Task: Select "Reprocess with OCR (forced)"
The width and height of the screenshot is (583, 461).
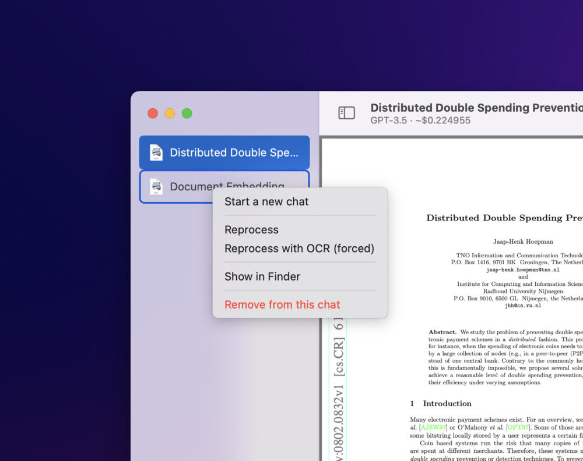Action: tap(299, 249)
